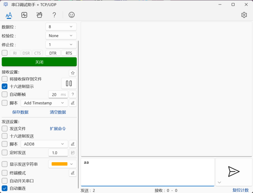Click the star favorite icon by 接收设置

(73, 73)
